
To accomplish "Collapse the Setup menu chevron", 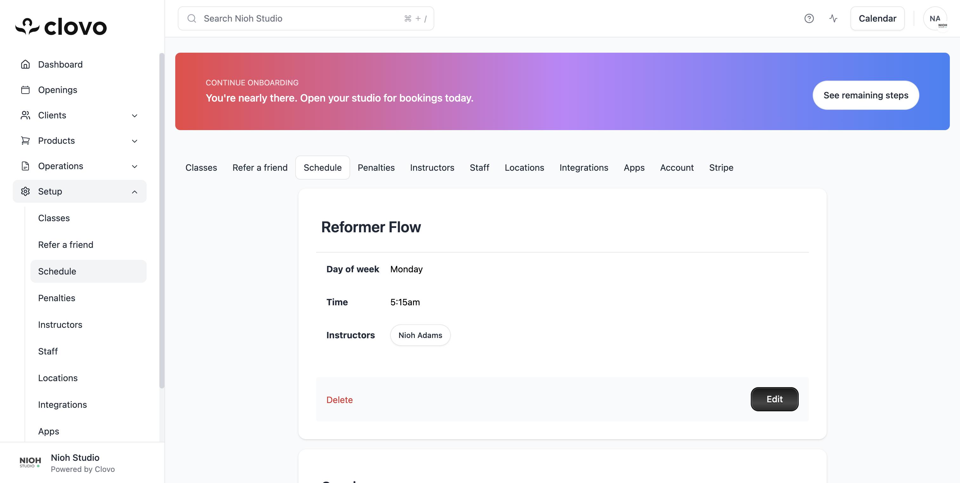I will tap(135, 192).
